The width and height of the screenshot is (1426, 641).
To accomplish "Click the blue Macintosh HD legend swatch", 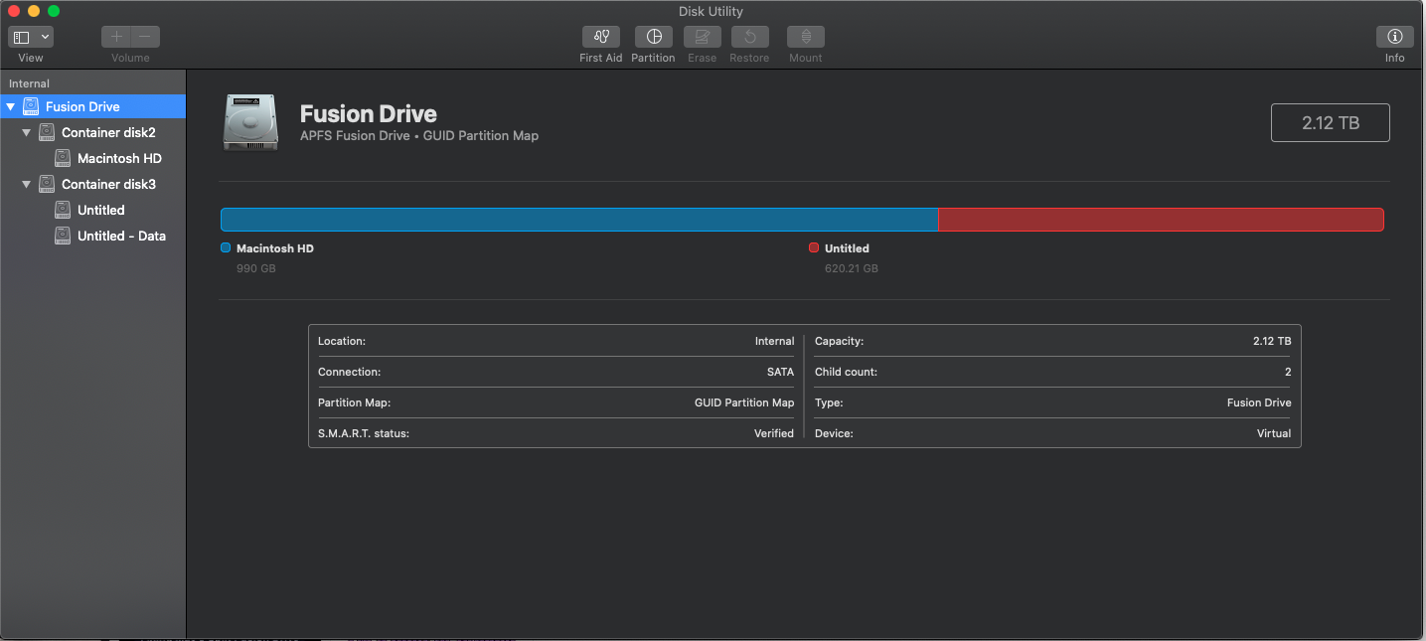I will (x=226, y=247).
